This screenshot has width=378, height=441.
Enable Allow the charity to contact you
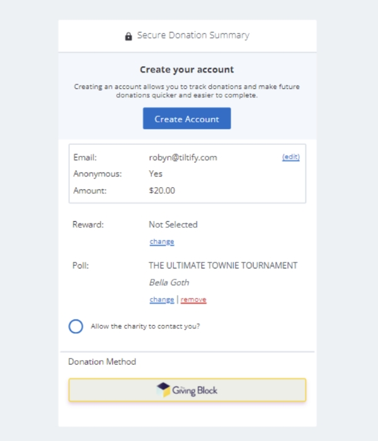pos(76,326)
